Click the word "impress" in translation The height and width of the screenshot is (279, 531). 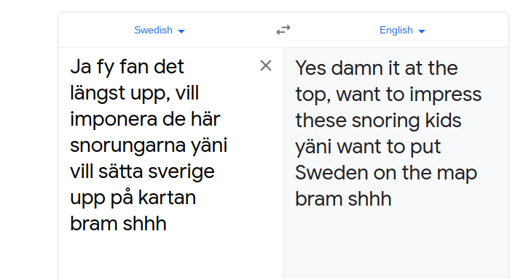445,95
